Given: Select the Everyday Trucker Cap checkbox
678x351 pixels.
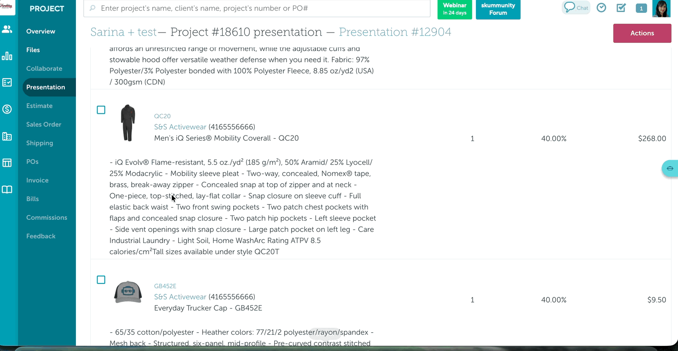Looking at the screenshot, I should coord(101,280).
